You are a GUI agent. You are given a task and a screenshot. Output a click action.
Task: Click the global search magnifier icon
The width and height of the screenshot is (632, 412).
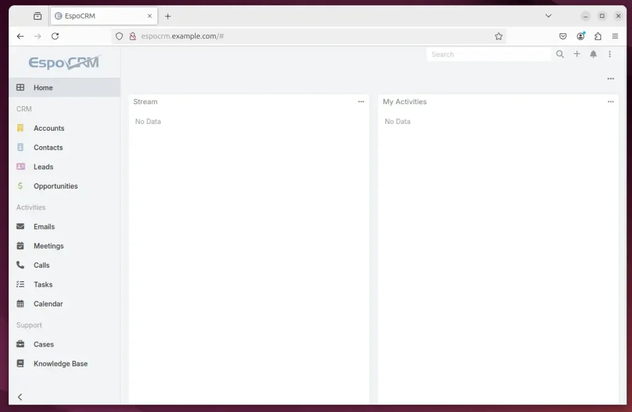tap(560, 54)
